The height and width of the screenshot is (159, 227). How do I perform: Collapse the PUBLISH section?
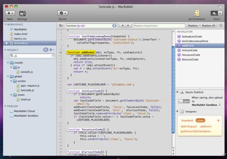tap(5, 106)
